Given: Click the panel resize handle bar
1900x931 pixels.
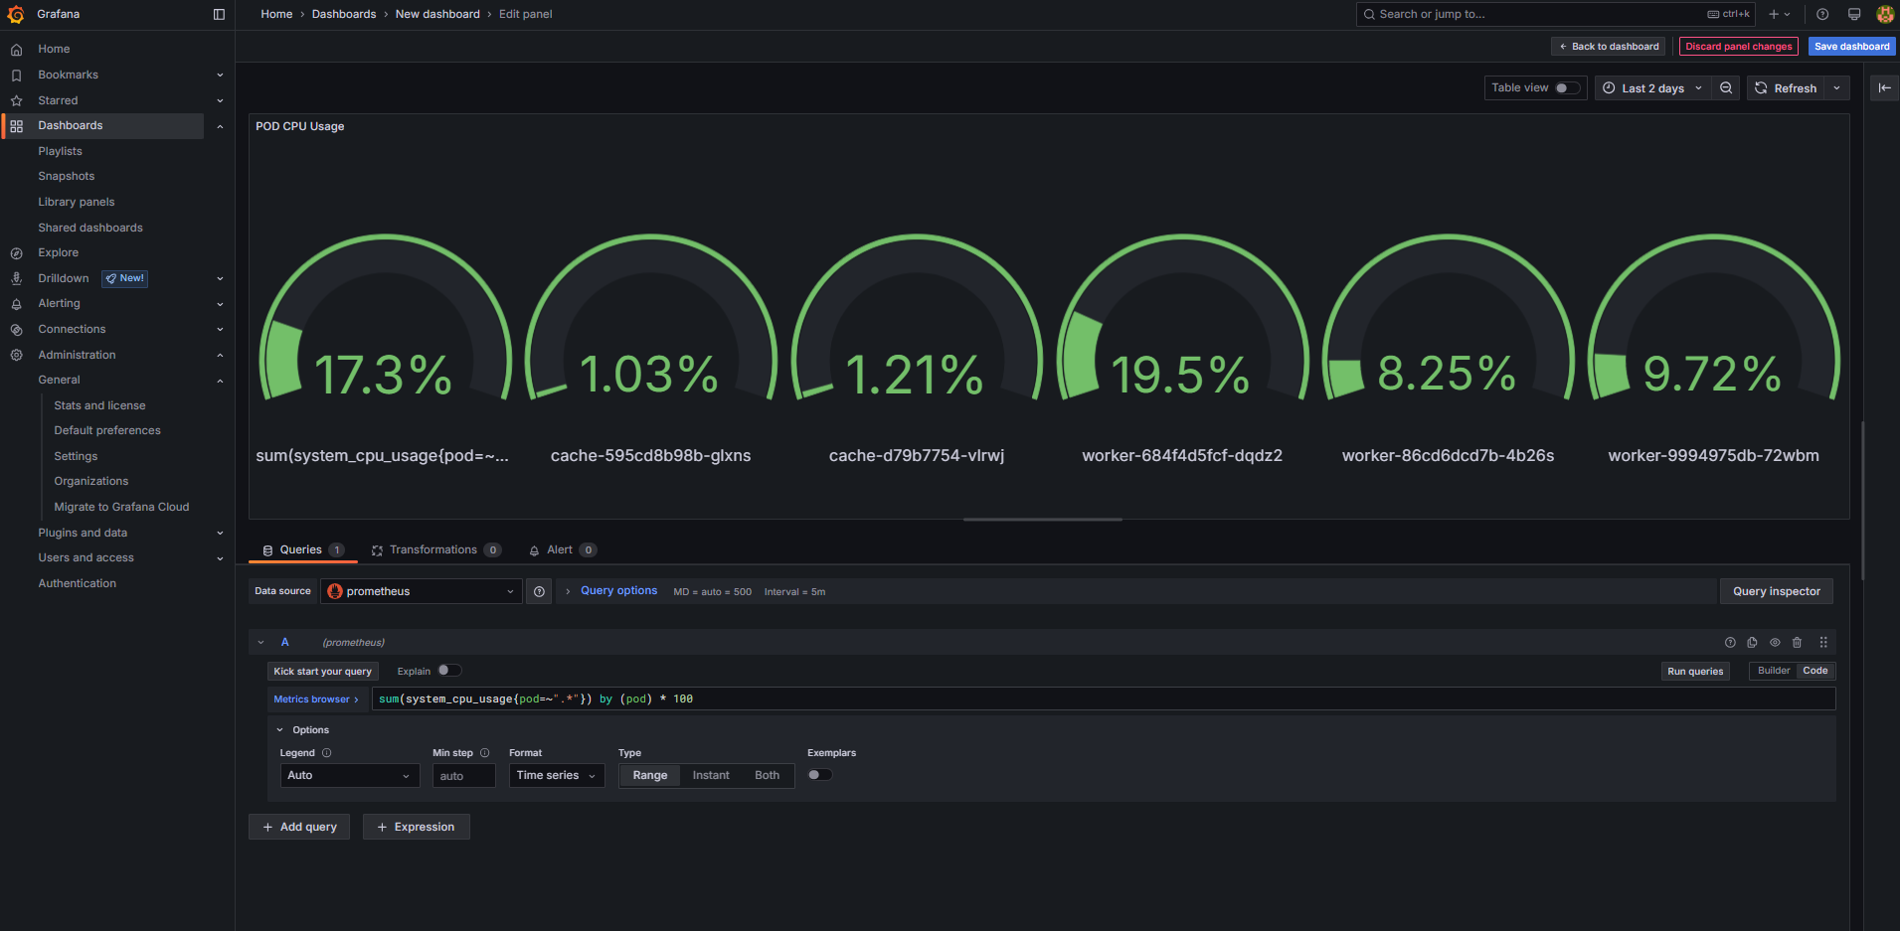Looking at the screenshot, I should coord(1042,520).
